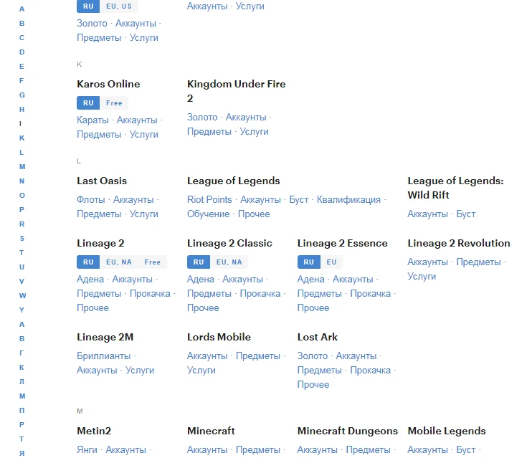Screen dimensions: 522x458
Task: Jump to letter H in the alphabet index
Action: point(22,109)
